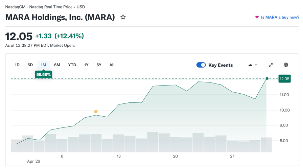Select the 1D time range
303x168 pixels.
point(17,65)
